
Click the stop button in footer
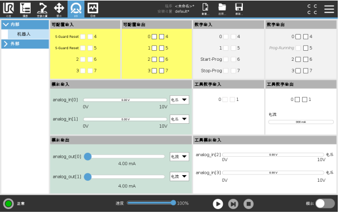248,204
